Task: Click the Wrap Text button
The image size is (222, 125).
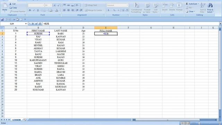Action: coord(91,5)
